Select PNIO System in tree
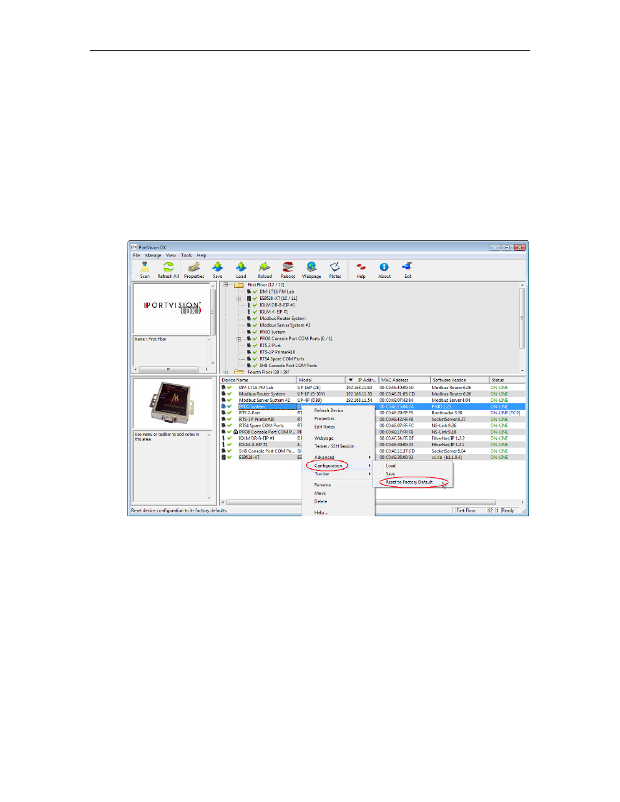Viewport: 620px width, 802px height. [x=272, y=332]
